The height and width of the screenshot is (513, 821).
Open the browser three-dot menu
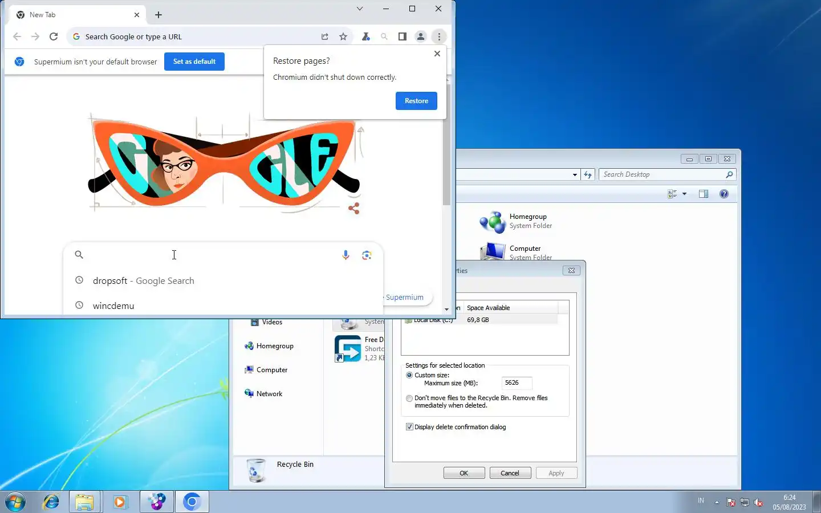pyautogui.click(x=439, y=36)
